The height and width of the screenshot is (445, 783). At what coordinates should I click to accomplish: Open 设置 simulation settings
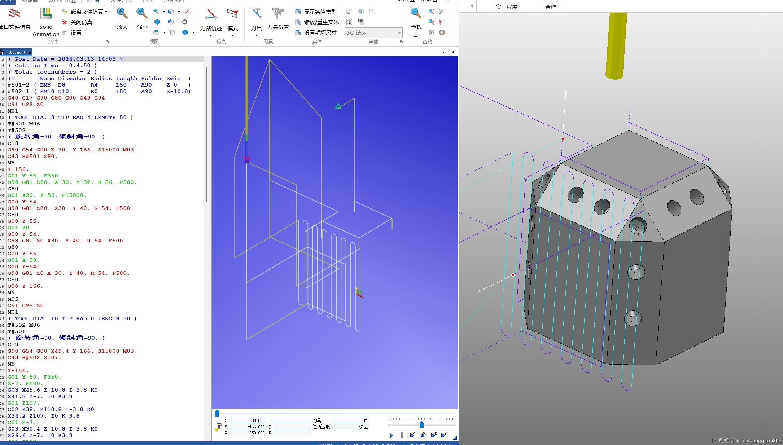(x=72, y=32)
